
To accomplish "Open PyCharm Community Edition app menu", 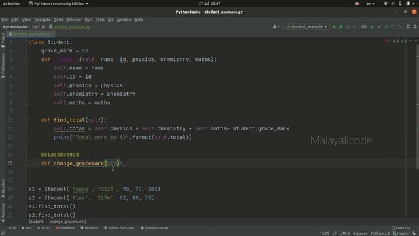I will pyautogui.click(x=58, y=3).
